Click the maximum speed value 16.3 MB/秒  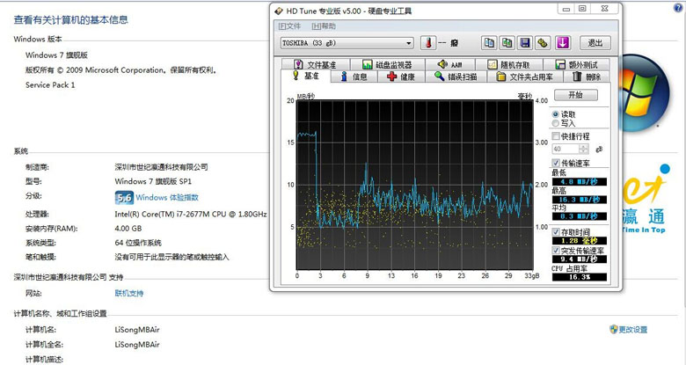point(580,199)
